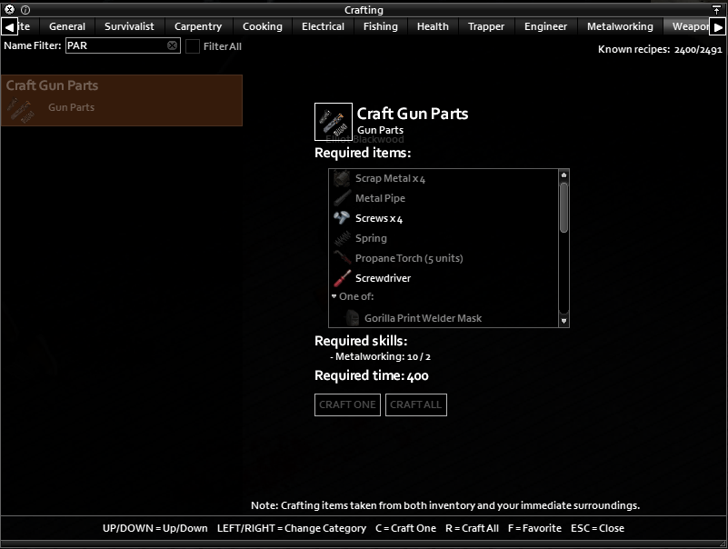Image resolution: width=728 pixels, height=549 pixels.
Task: Click the pin icon at top right
Action: 716,10
